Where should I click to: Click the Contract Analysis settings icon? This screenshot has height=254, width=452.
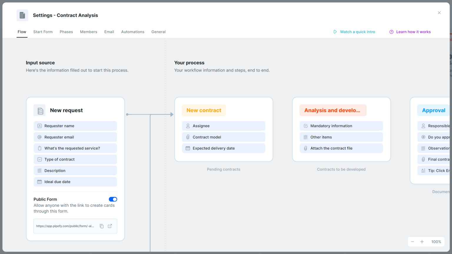[x=22, y=15]
